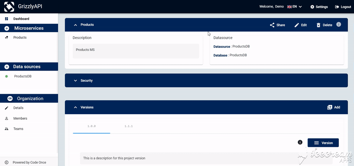Click the GrizzlyAPI logo icon

(9, 7)
